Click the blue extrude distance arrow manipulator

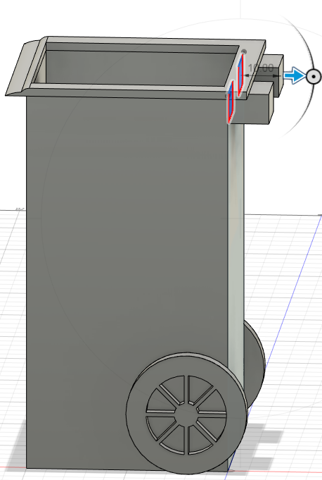294,75
